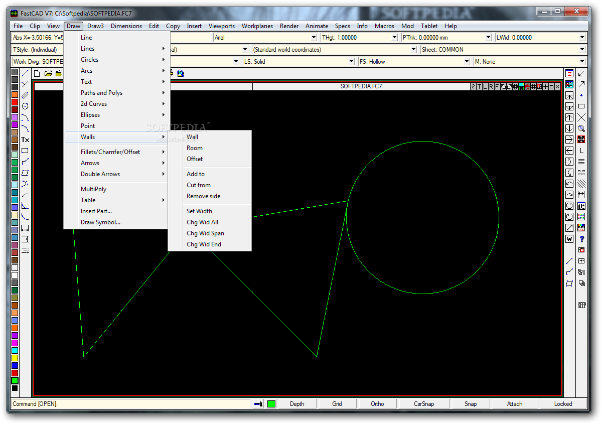602x424 pixels.
Task: Choose Draw Symbol... from Draw menu
Action: (x=116, y=222)
